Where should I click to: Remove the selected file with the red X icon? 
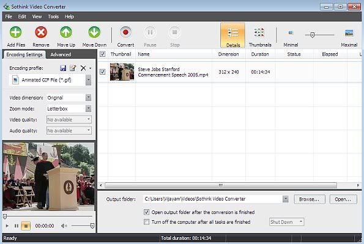[41, 32]
